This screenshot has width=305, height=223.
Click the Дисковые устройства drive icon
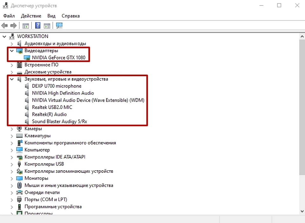point(19,72)
